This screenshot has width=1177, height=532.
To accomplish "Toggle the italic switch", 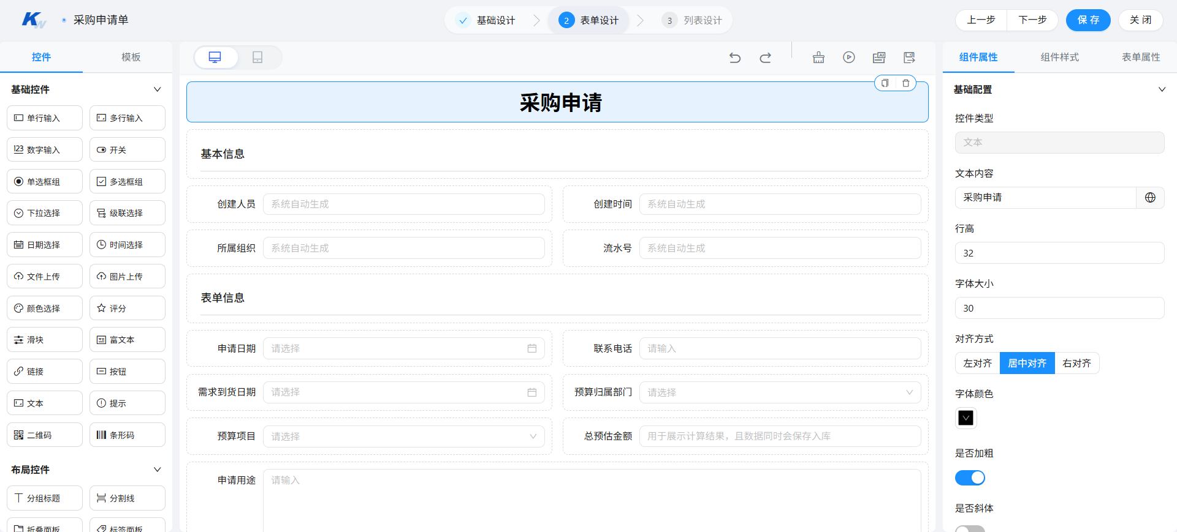I will point(970,529).
